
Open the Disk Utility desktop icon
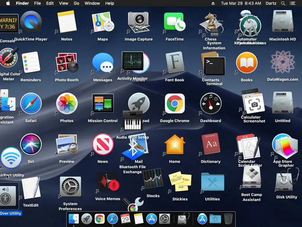(286, 179)
